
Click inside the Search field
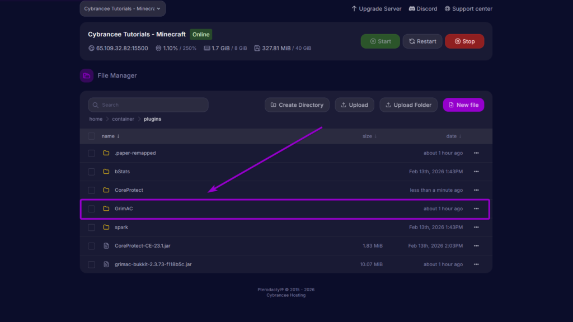click(148, 105)
